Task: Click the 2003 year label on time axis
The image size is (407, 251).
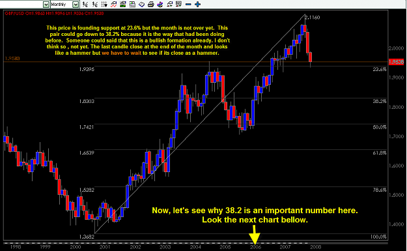Action: 165,247
